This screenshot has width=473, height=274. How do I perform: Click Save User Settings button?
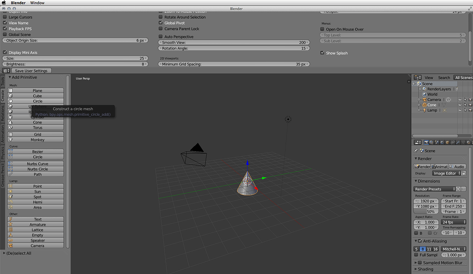[x=31, y=71]
